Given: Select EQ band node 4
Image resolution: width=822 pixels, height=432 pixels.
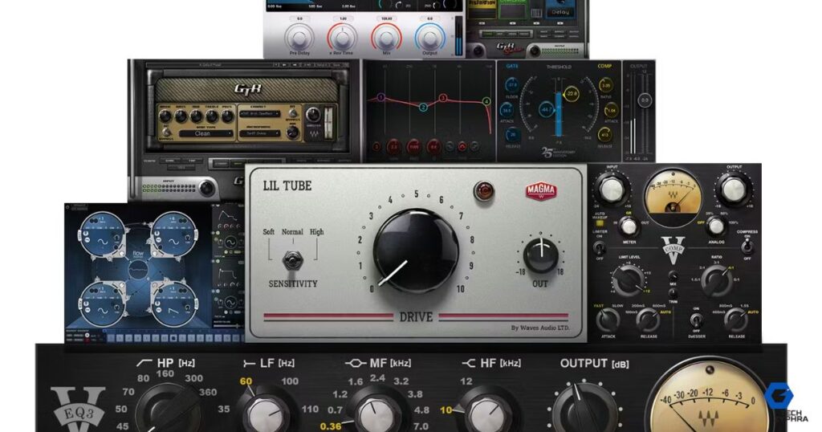Looking at the screenshot, I should pyautogui.click(x=486, y=101).
